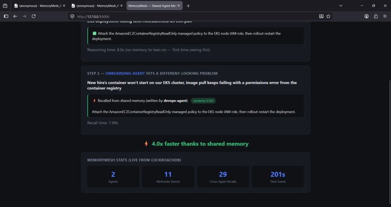Minimize the browser window

point(362,6)
